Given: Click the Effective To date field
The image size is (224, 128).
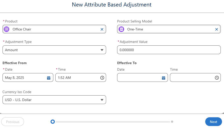Looking at the screenshot, I should (143, 78).
